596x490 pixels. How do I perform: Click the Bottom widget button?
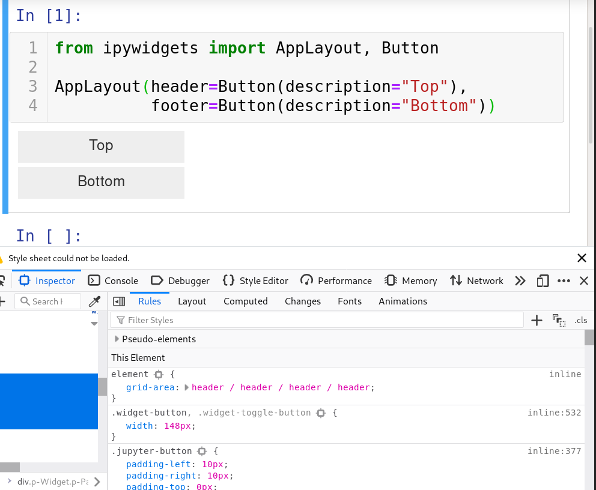pos(101,183)
